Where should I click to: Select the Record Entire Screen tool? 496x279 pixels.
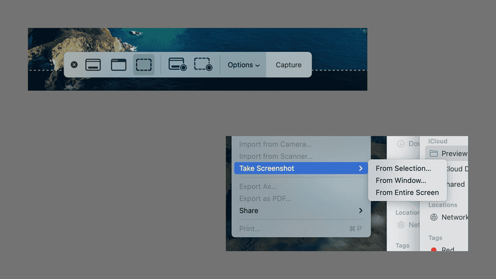click(x=177, y=64)
